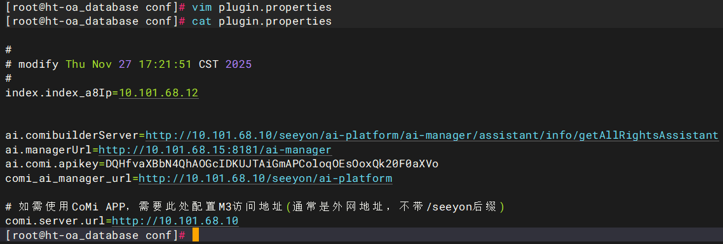723x244 pixels.
Task: Open the comi_ai_manager_url ai-platform link
Action: pyautogui.click(x=266, y=178)
